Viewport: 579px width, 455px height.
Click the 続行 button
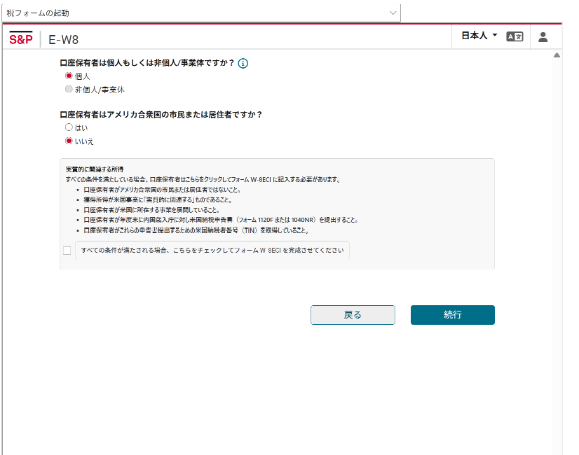coord(453,315)
